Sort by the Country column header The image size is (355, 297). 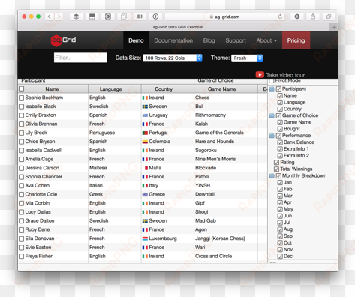click(x=164, y=89)
